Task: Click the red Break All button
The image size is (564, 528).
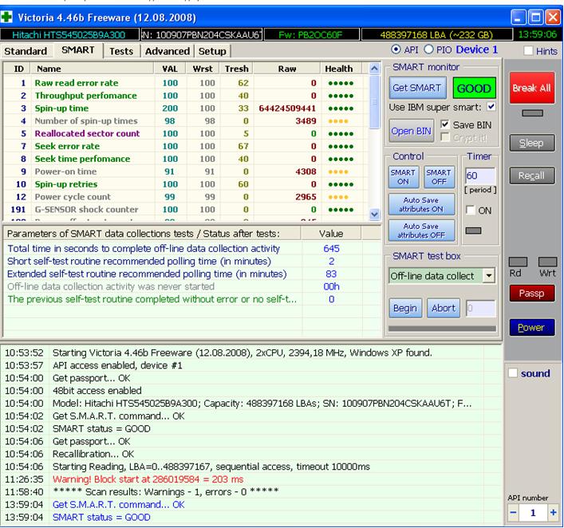Action: pos(531,88)
